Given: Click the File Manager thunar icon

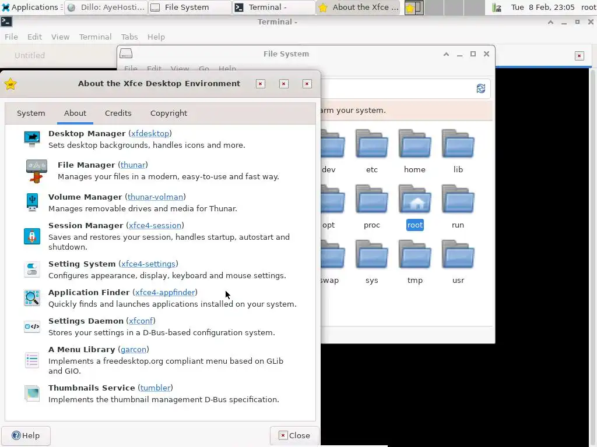Looking at the screenshot, I should 37,171.
